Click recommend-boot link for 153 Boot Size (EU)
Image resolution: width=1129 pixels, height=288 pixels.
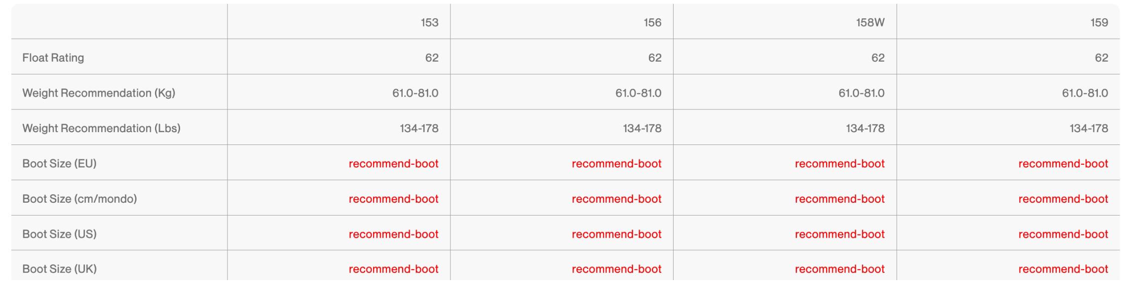coord(393,164)
